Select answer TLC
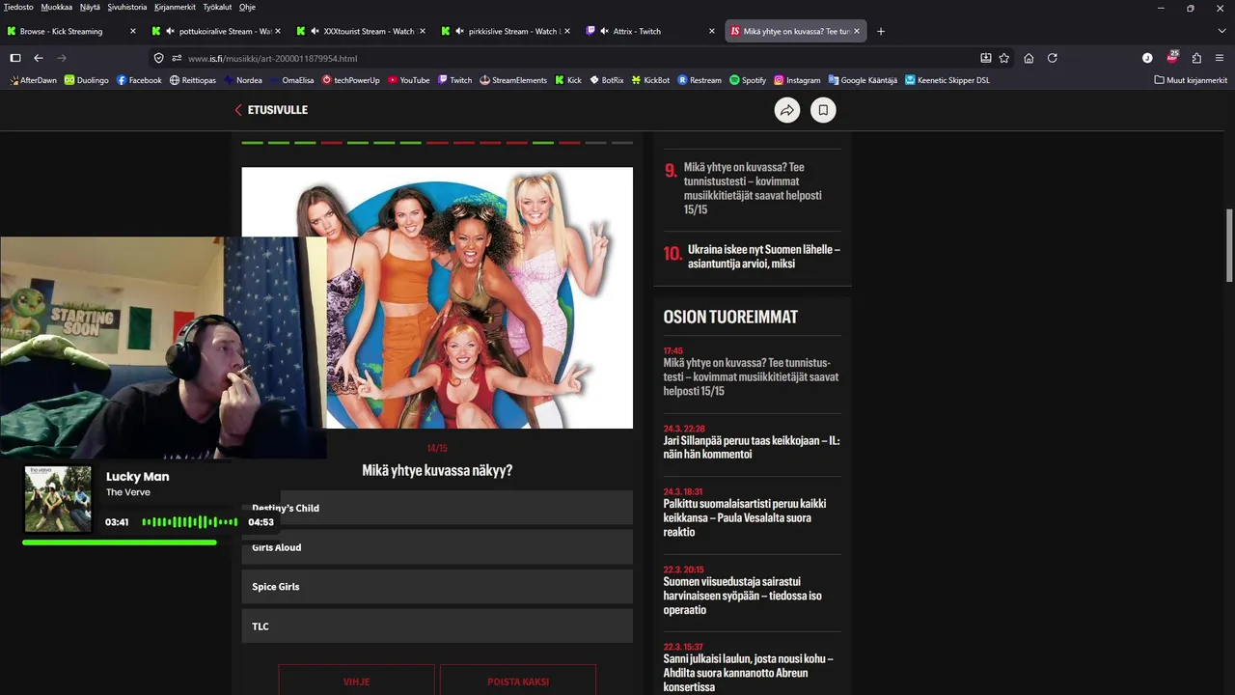 pyautogui.click(x=437, y=626)
